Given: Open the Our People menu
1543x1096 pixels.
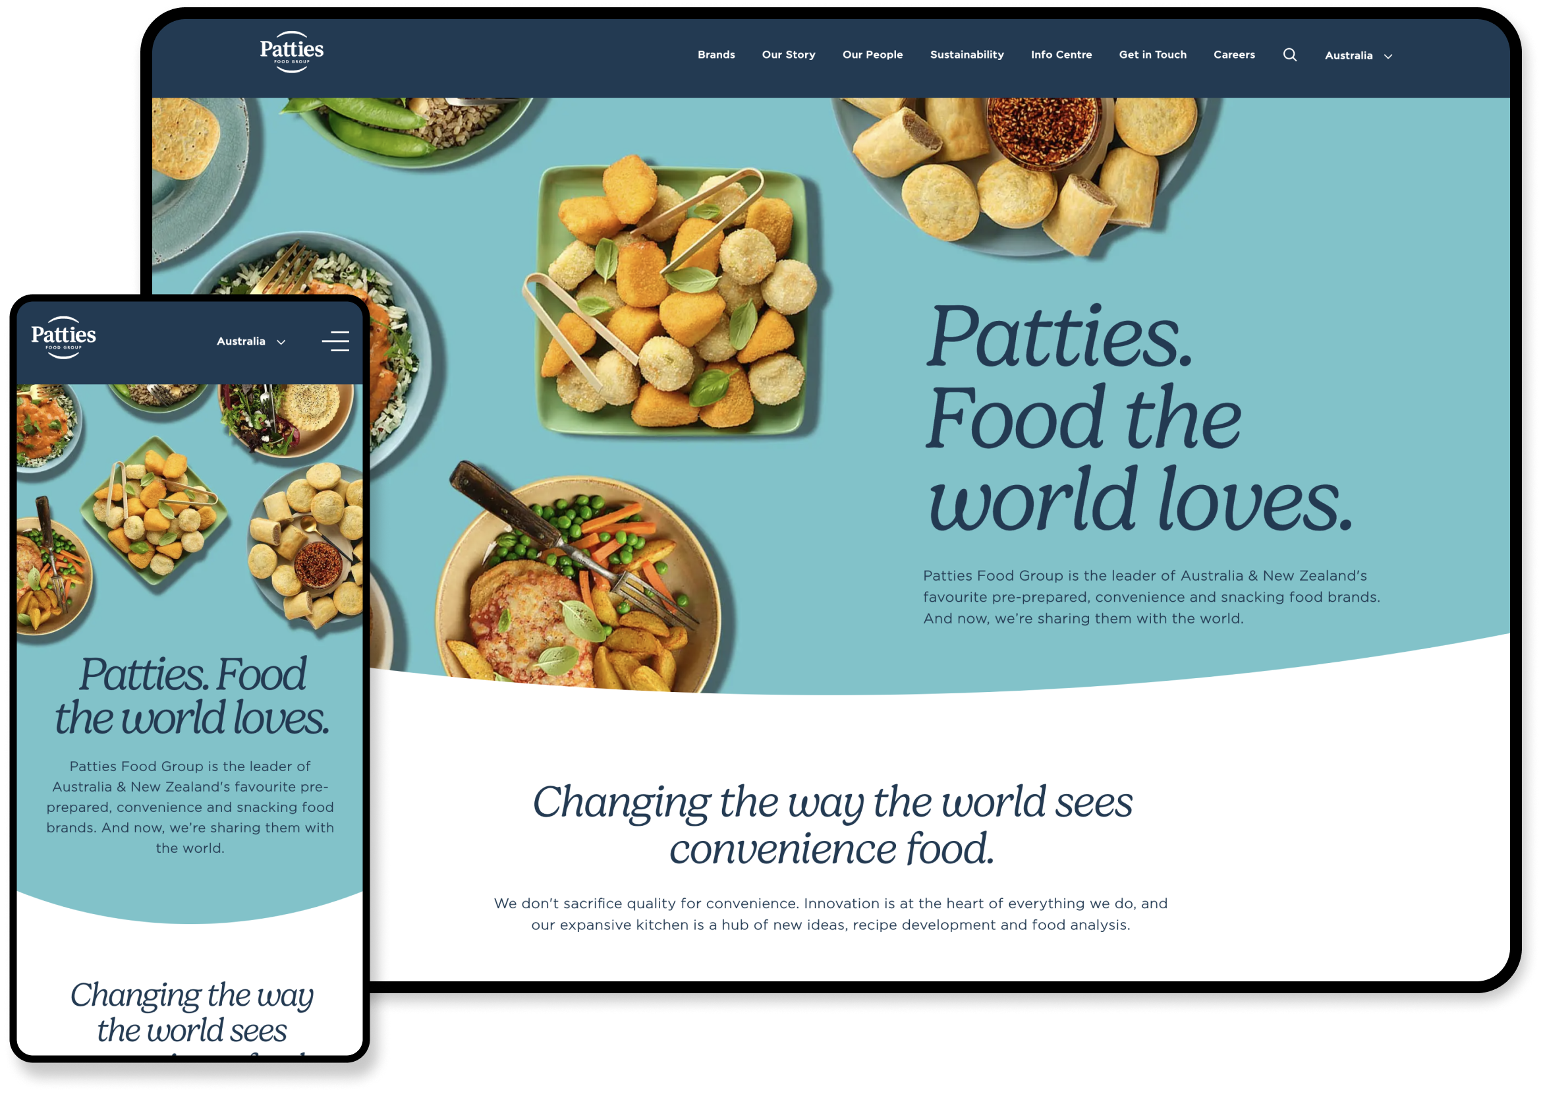Looking at the screenshot, I should click(x=872, y=55).
